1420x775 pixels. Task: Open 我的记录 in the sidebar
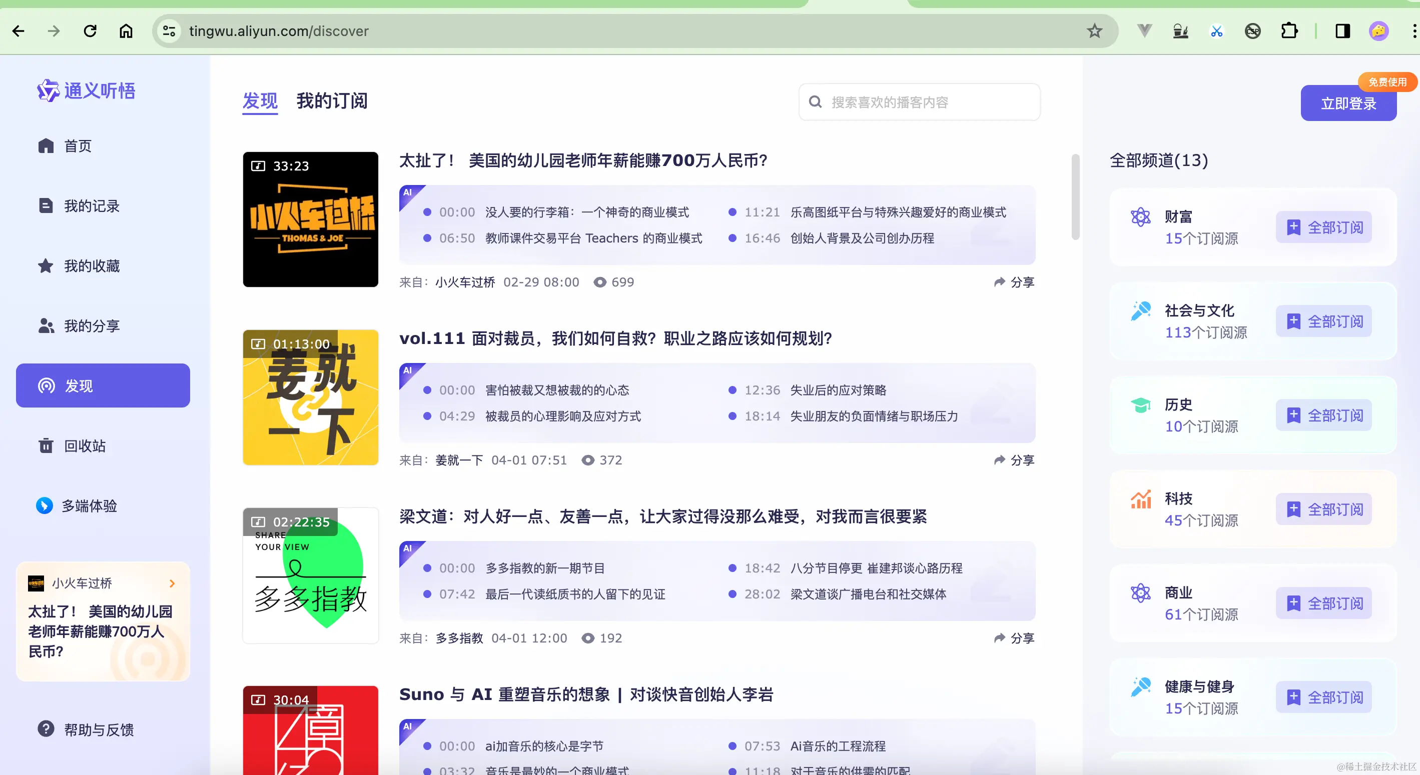point(103,206)
